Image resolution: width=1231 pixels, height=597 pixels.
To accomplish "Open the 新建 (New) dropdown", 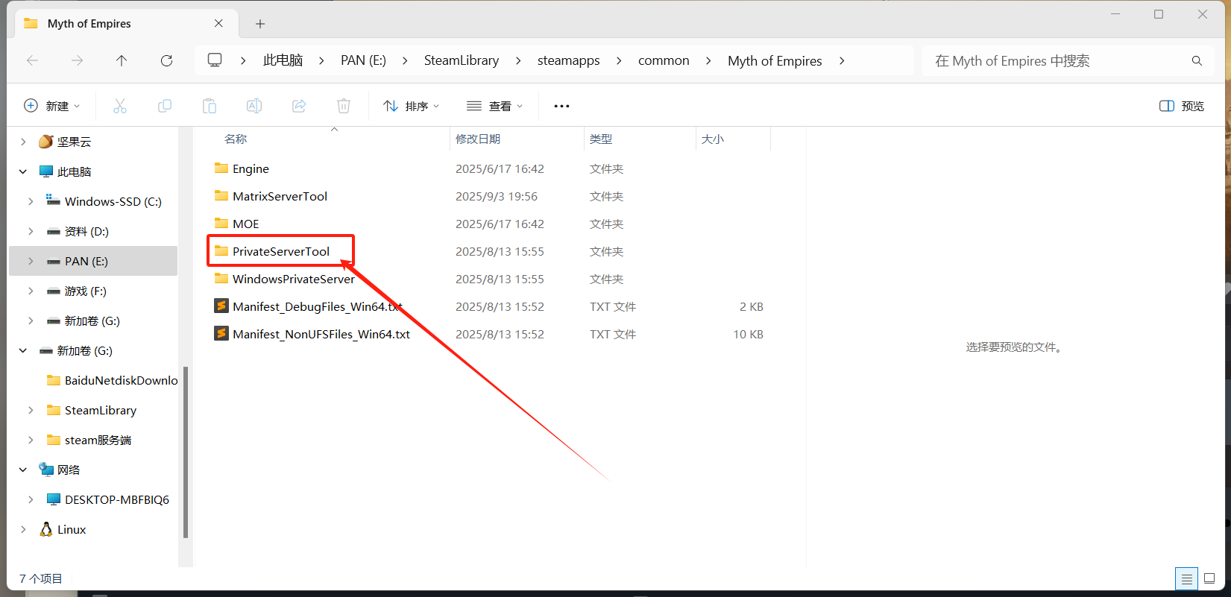I will (52, 106).
